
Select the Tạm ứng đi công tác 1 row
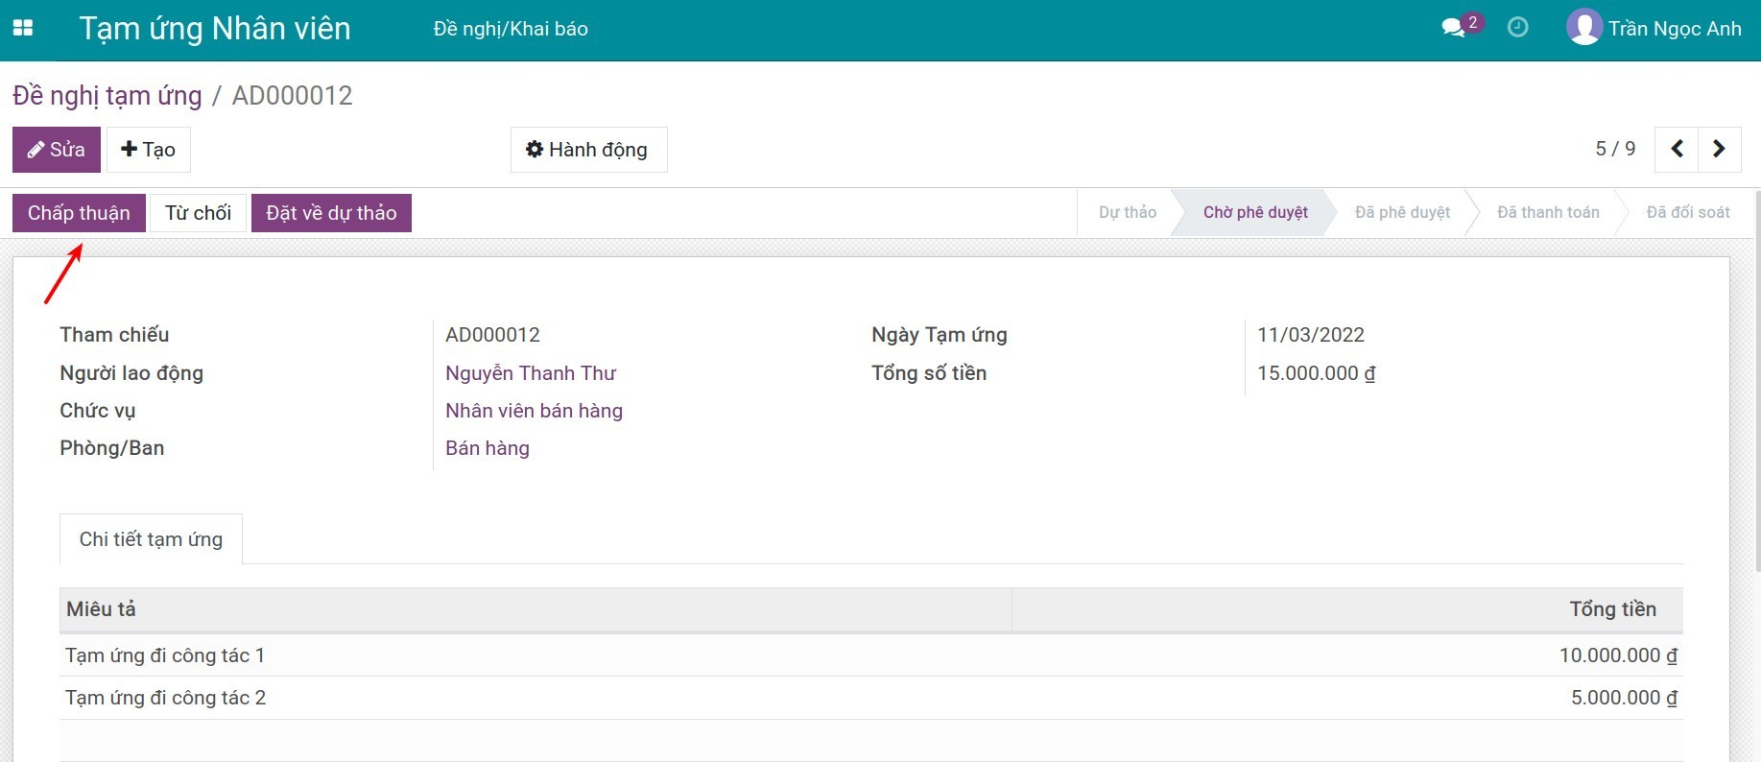point(165,655)
